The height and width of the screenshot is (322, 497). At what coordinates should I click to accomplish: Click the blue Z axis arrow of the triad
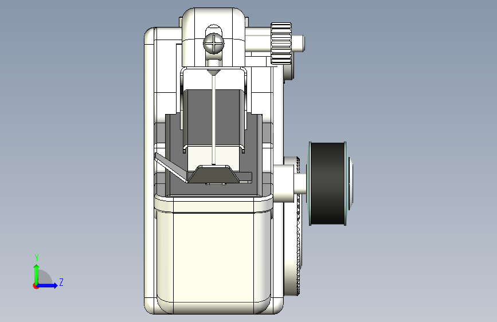click(48, 285)
